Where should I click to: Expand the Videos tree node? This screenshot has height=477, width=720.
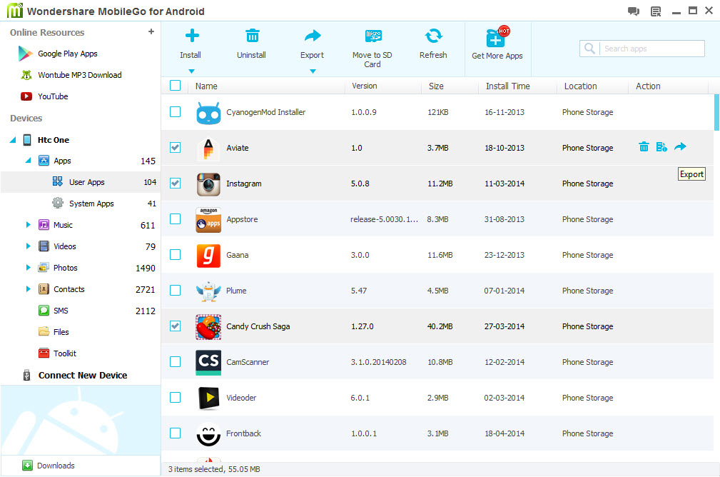pos(28,246)
